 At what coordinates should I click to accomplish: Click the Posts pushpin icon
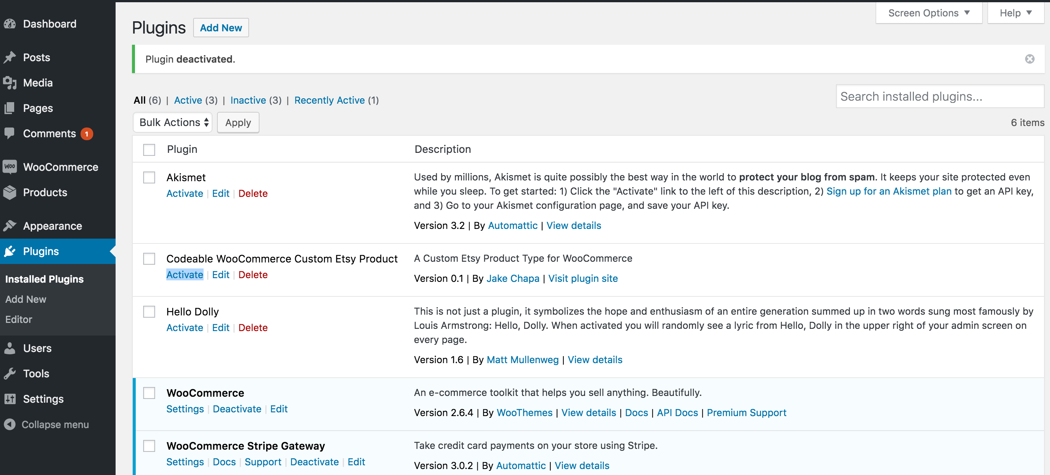10,57
